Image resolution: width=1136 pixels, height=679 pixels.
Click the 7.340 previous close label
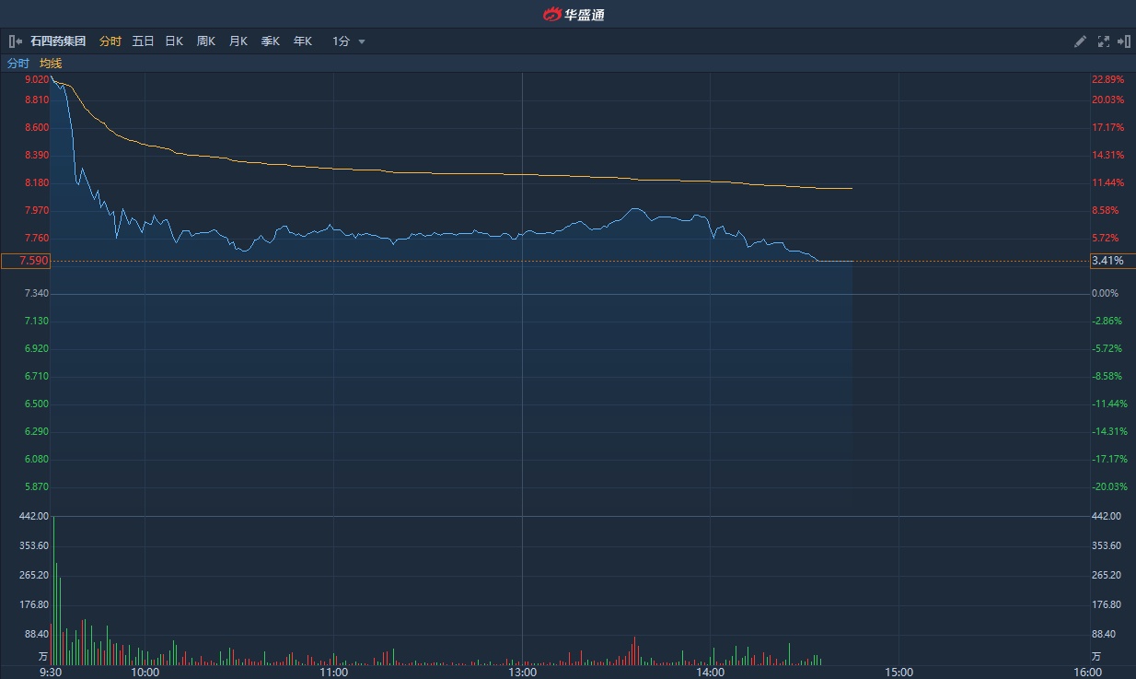pos(37,293)
